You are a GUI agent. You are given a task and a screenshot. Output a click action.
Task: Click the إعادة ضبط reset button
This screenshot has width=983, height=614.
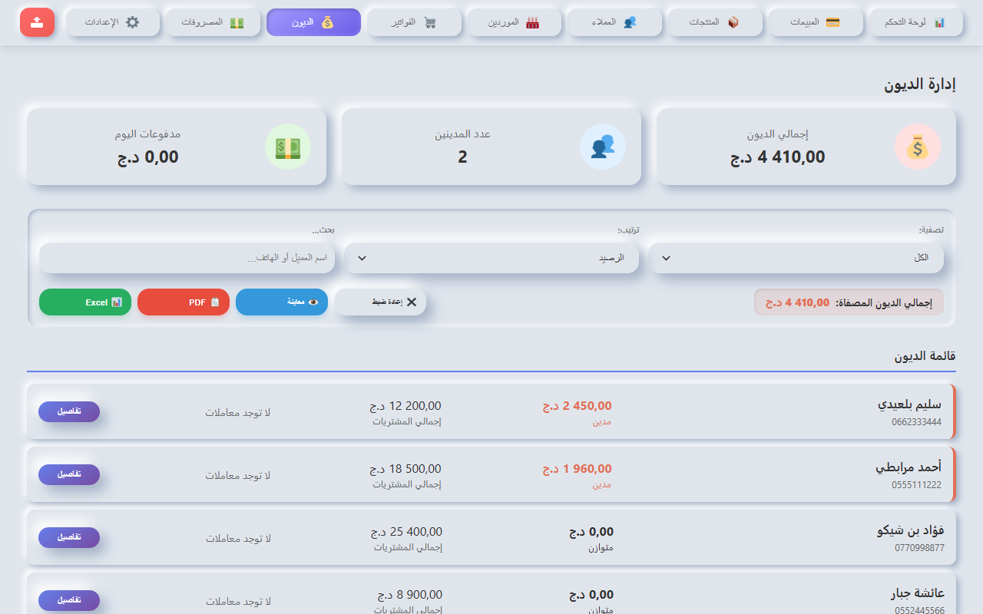click(380, 302)
